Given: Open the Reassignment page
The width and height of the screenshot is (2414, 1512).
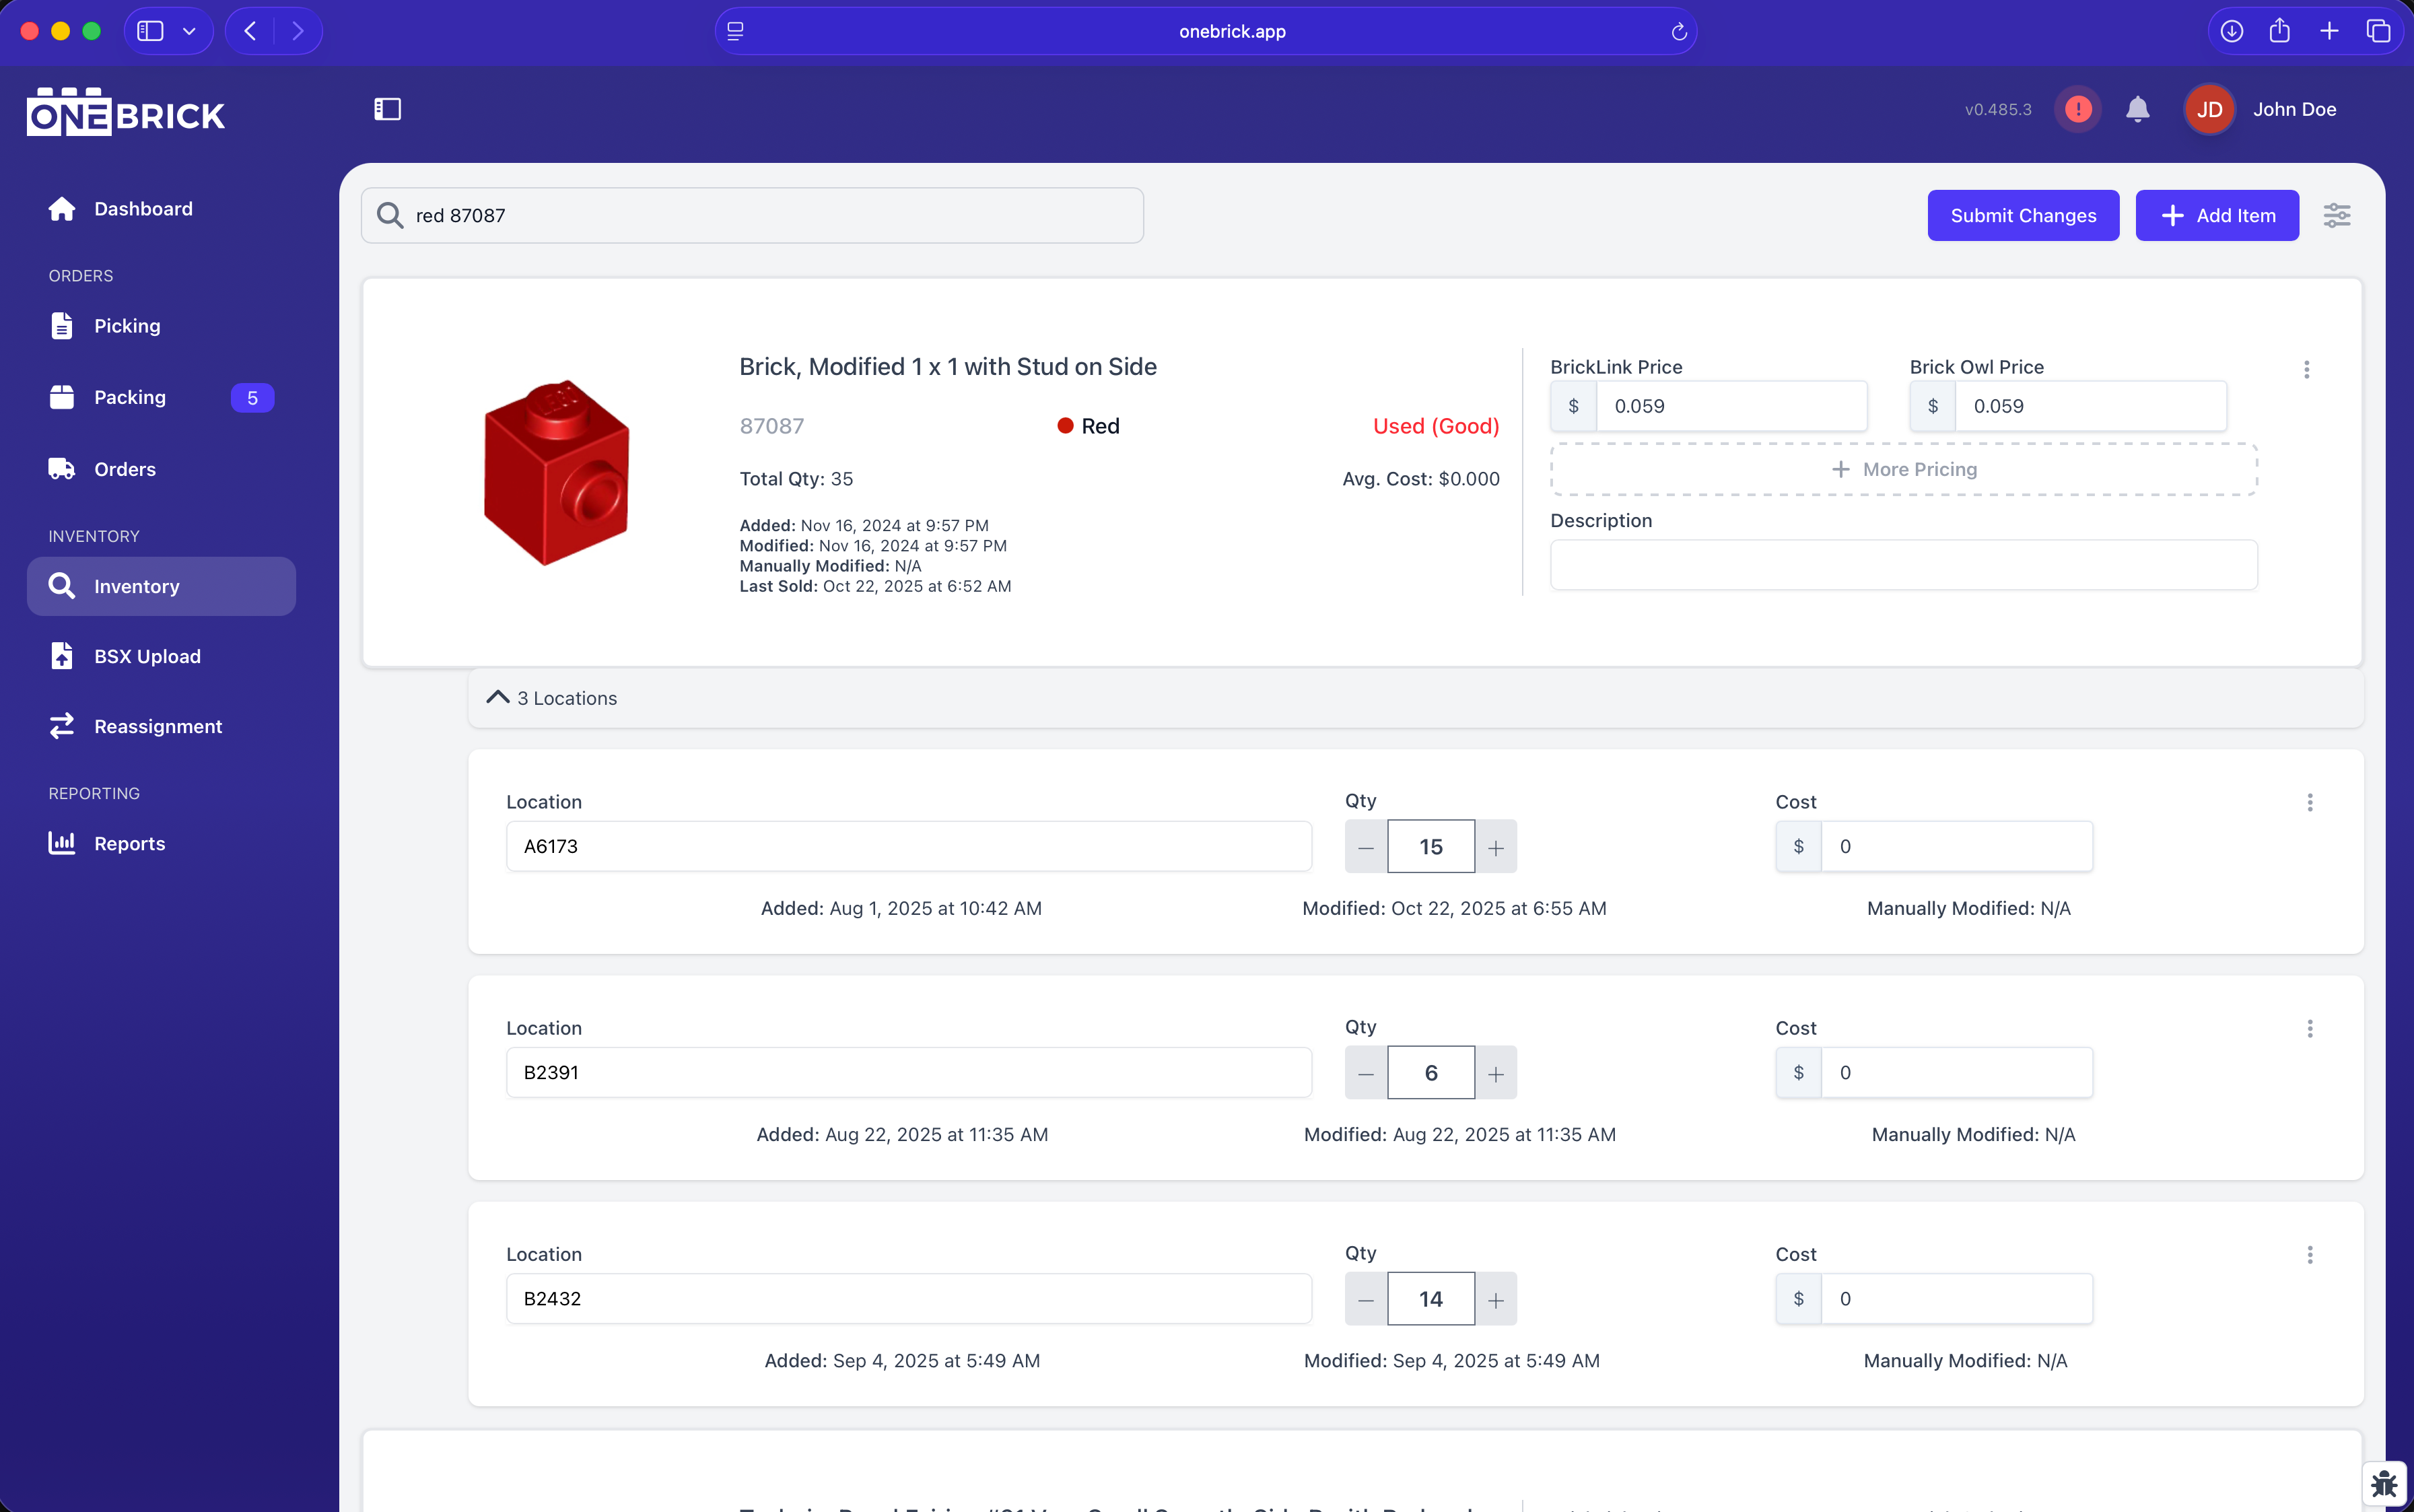Looking at the screenshot, I should tap(157, 726).
